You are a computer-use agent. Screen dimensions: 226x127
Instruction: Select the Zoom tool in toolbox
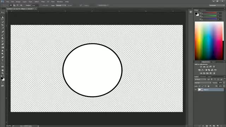[x=2, y=73]
